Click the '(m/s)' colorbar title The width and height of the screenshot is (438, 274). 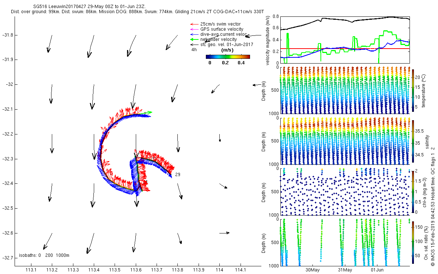point(228,50)
